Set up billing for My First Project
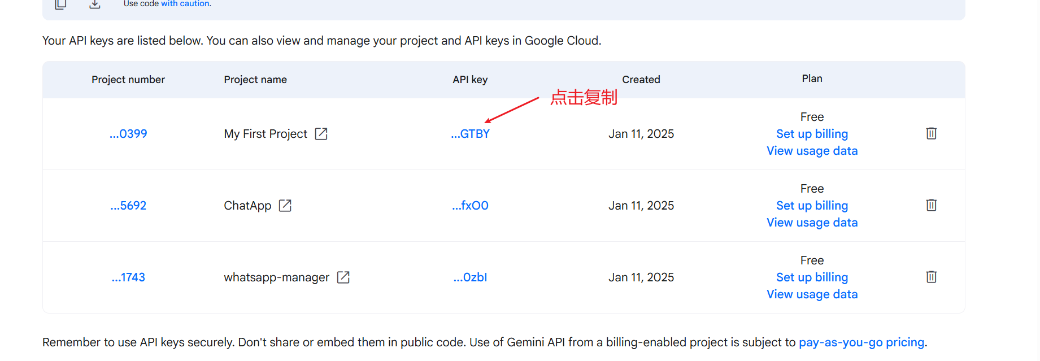Image resolution: width=1040 pixels, height=361 pixels. pyautogui.click(x=812, y=134)
